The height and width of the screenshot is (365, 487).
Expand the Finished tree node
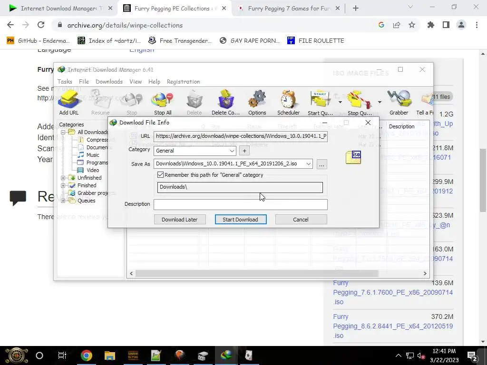coord(63,185)
